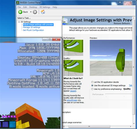
Task: Select Use the advanced 3D image settings
Action: pyautogui.click(x=108, y=85)
